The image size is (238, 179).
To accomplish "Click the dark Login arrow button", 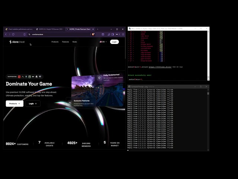I will pos(33,104).
